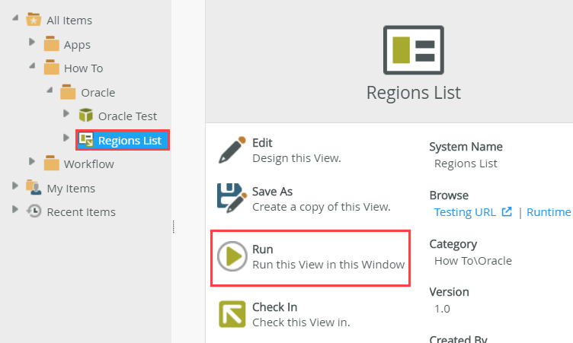Click the Recent Items clock icon

click(34, 211)
